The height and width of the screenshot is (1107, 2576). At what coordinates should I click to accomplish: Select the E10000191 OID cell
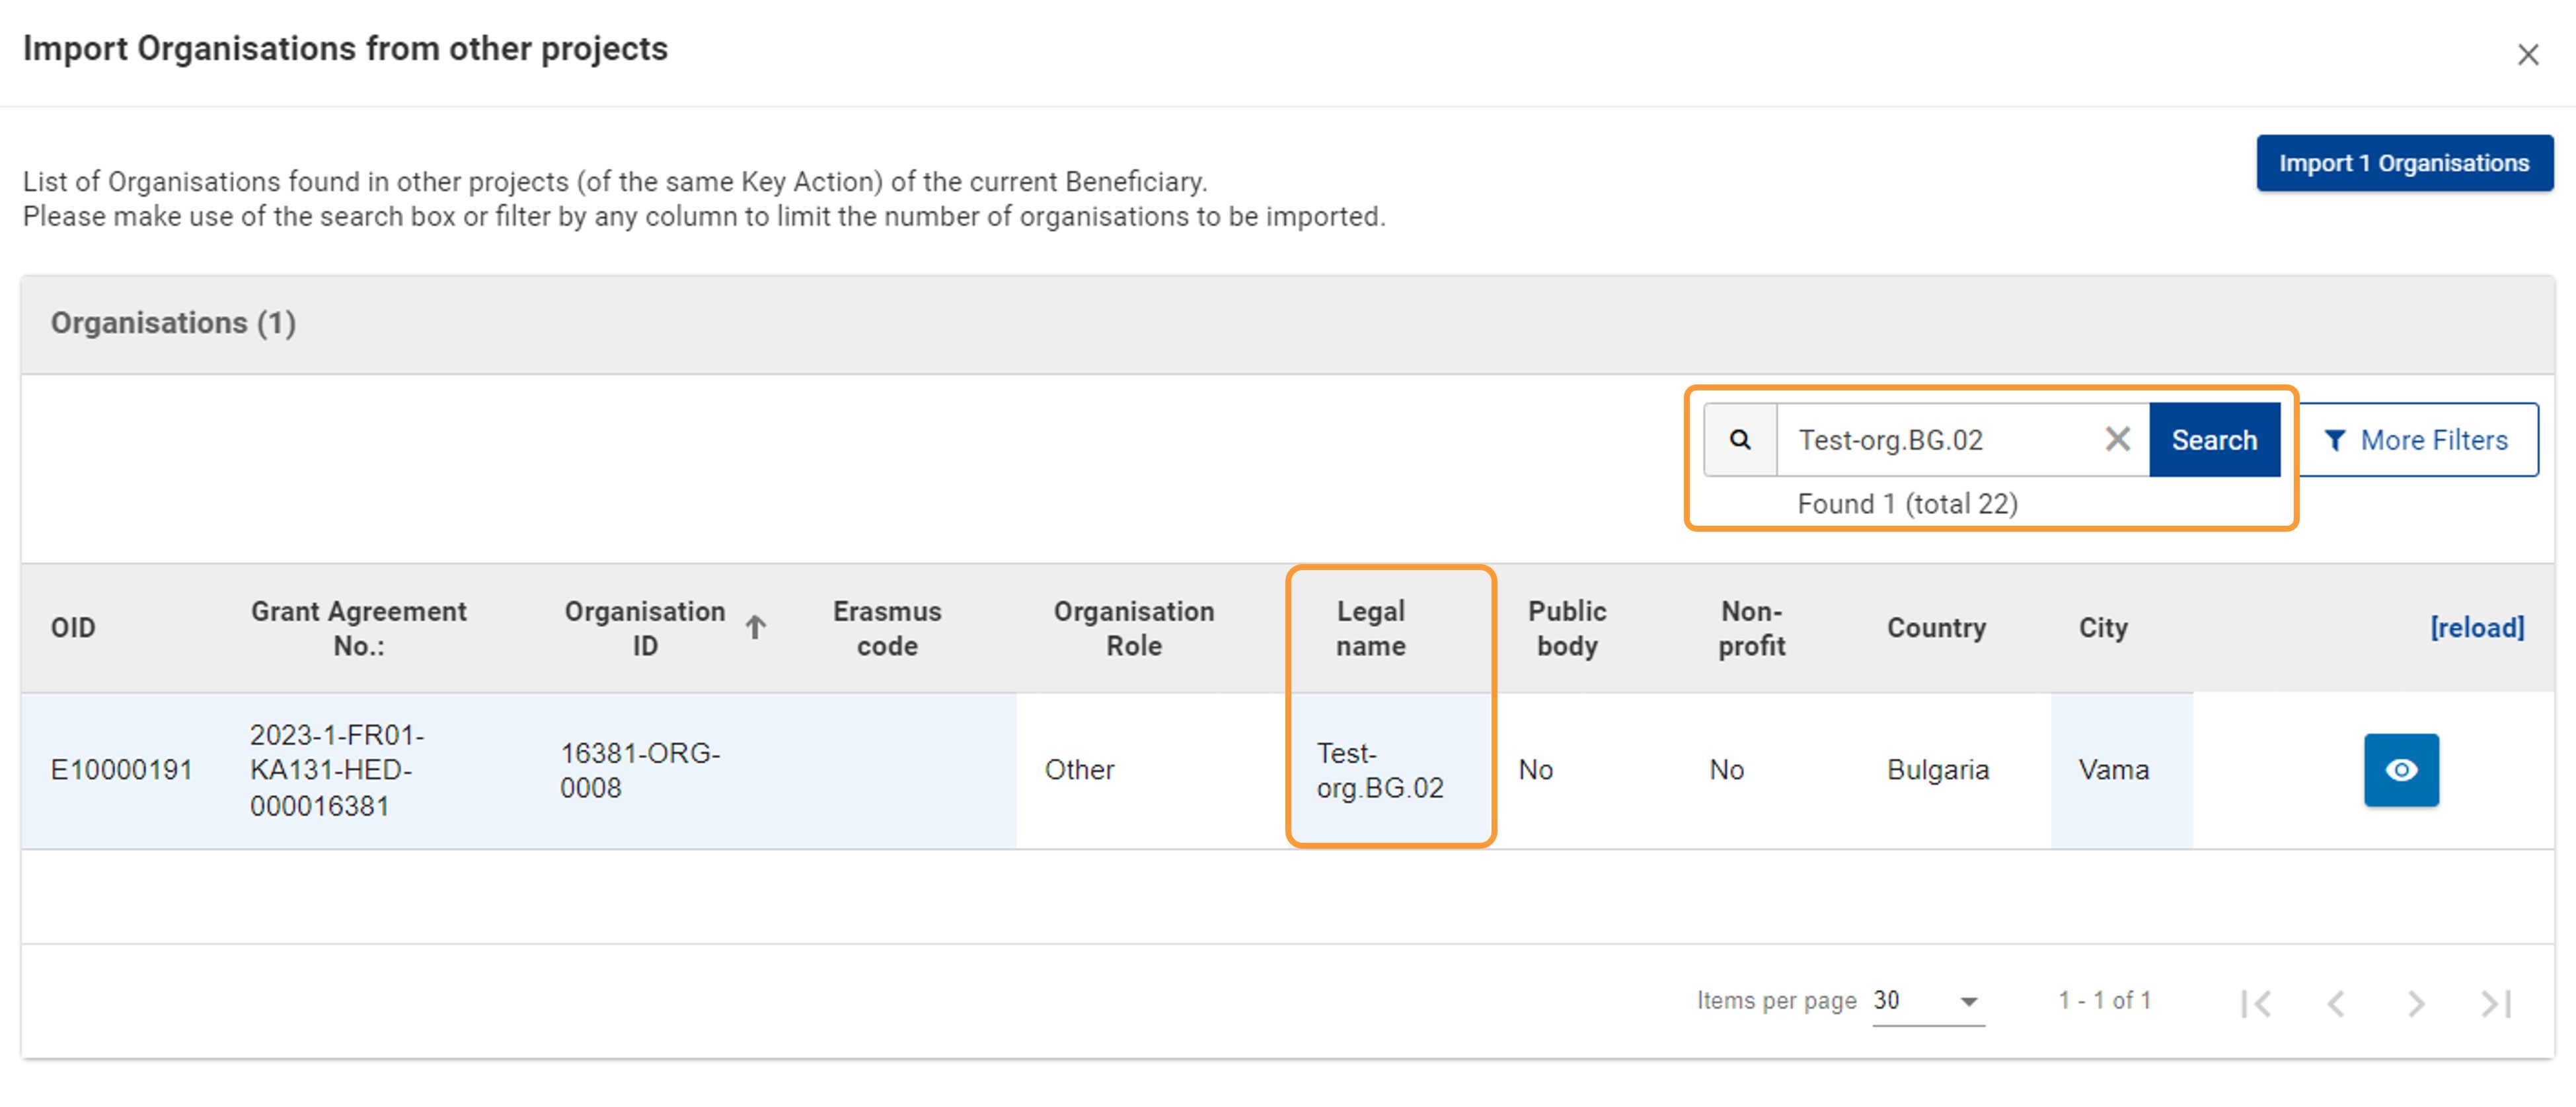tap(121, 769)
